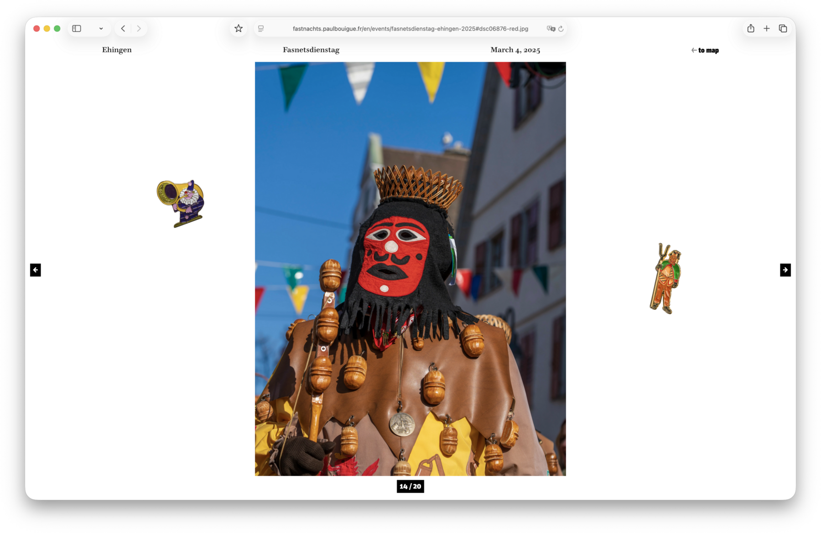Advance to the next photo with right arrow
This screenshot has height=533, width=821.
[x=785, y=270]
